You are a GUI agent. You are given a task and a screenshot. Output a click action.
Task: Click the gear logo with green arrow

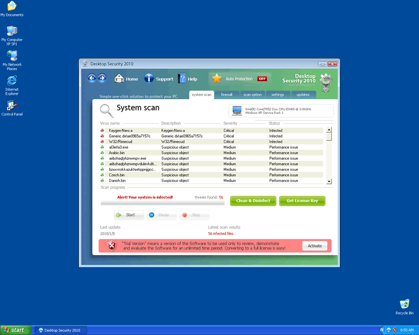point(326,82)
